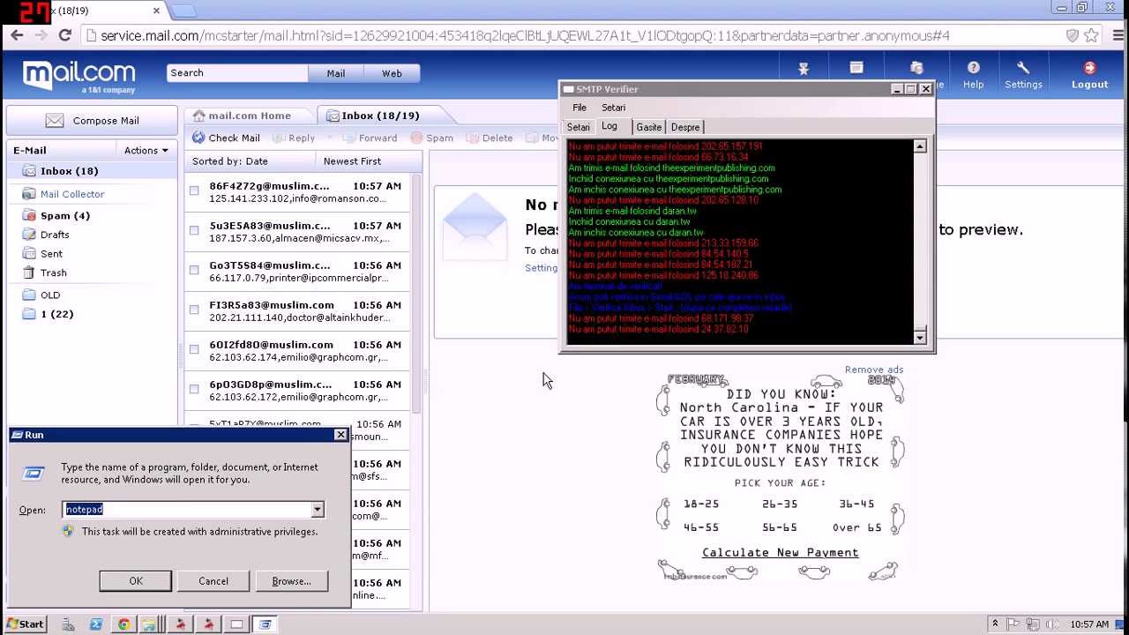Click the Run dialog Open text field
The width and height of the screenshot is (1129, 635).
point(187,510)
